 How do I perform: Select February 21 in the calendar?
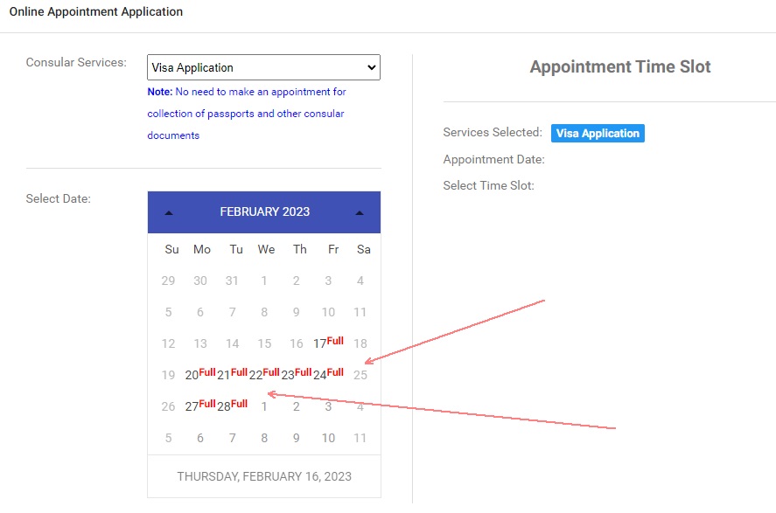pyautogui.click(x=224, y=375)
